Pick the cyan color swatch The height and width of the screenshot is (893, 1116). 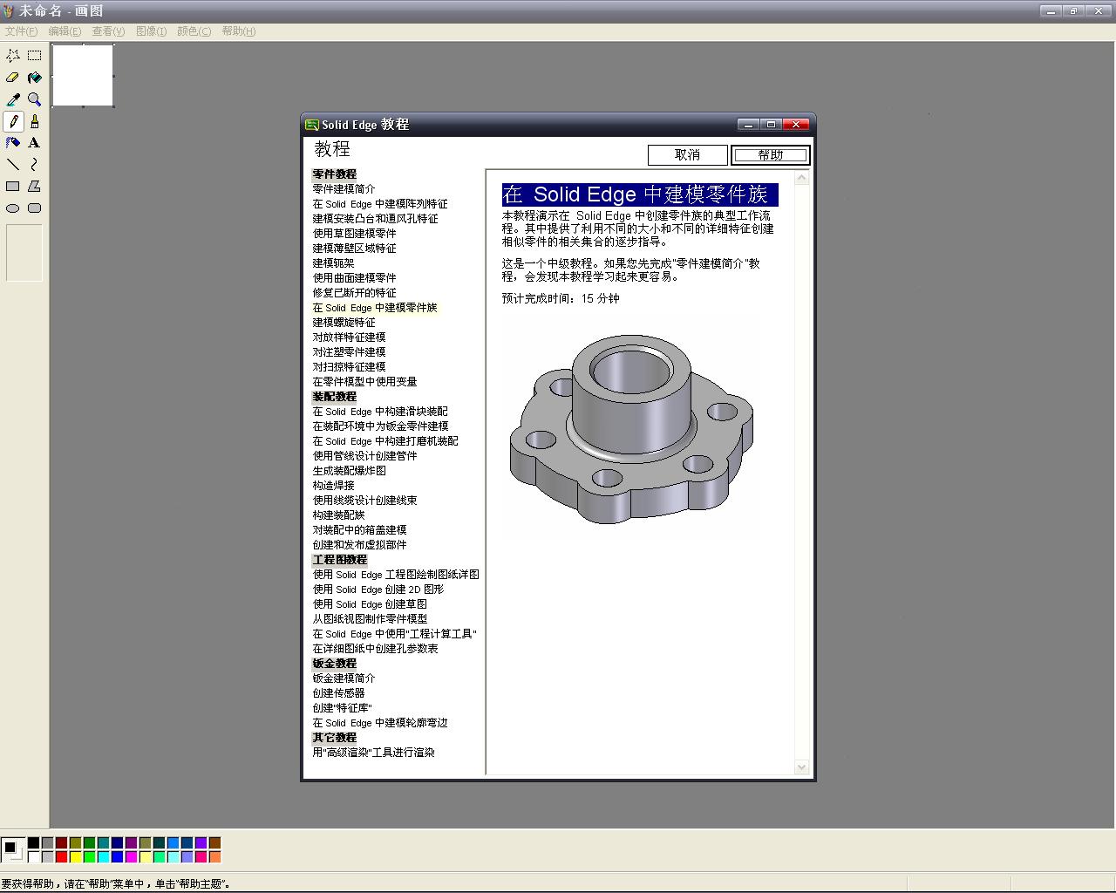(x=103, y=857)
